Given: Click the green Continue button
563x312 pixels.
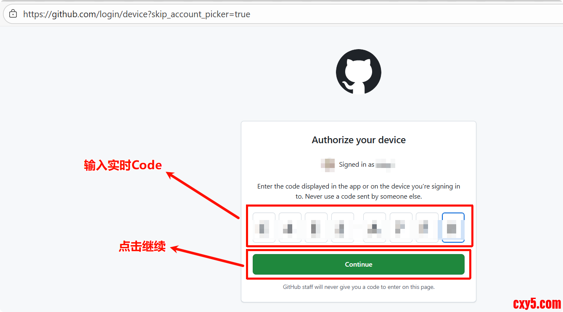Looking at the screenshot, I should coord(359,265).
